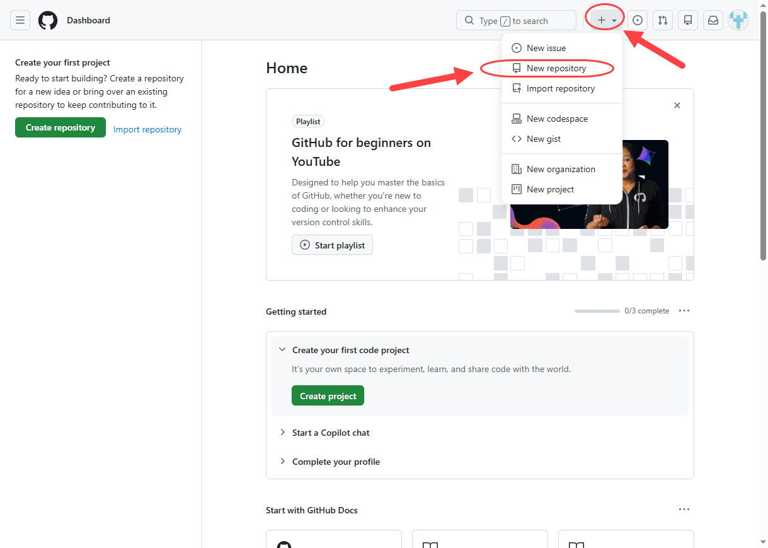Click the play icon in Start playlist
Viewport: 768px width, 548px height.
pos(305,245)
